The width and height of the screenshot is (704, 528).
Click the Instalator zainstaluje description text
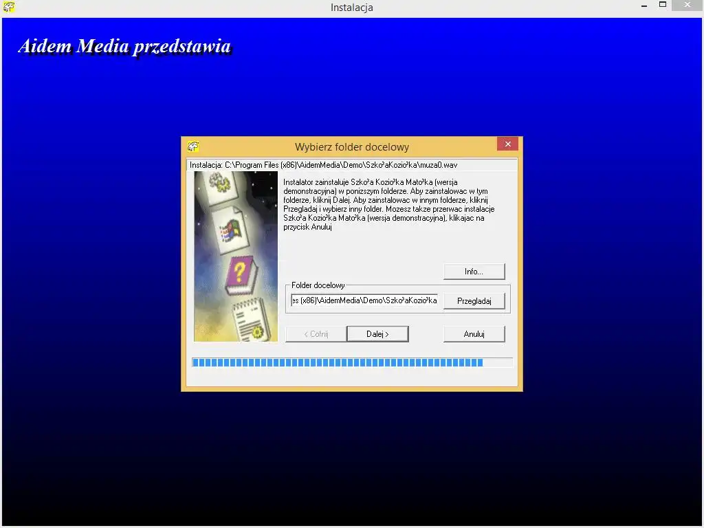(x=389, y=205)
